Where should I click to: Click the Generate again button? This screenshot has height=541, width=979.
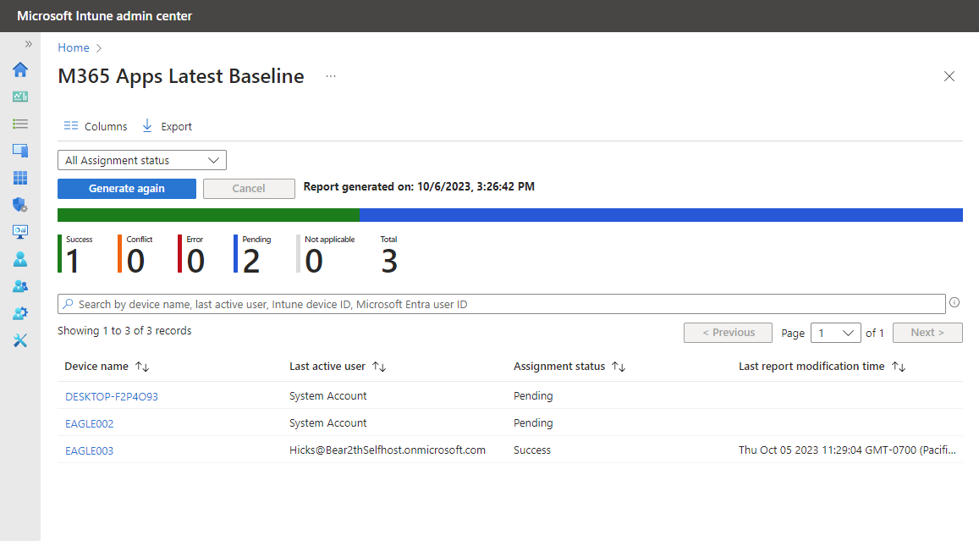tap(126, 188)
